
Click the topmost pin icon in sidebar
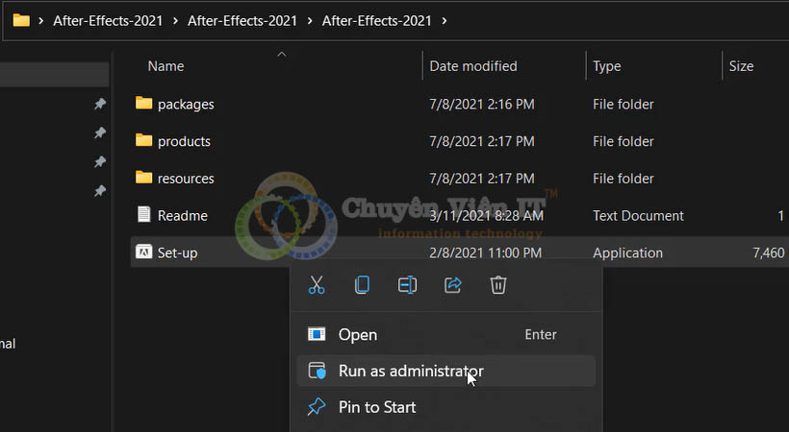tap(100, 104)
